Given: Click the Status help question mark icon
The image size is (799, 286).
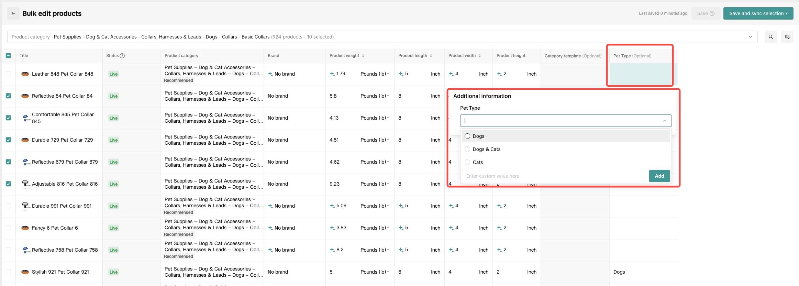Looking at the screenshot, I should (122, 56).
